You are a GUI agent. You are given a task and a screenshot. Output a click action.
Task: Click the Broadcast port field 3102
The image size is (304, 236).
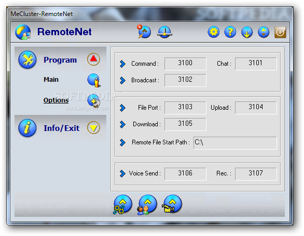click(185, 80)
